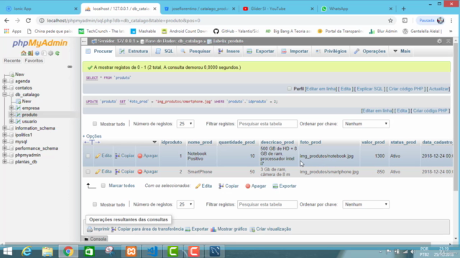Click Copiar icon for Notebook Positivo row

coord(117,156)
